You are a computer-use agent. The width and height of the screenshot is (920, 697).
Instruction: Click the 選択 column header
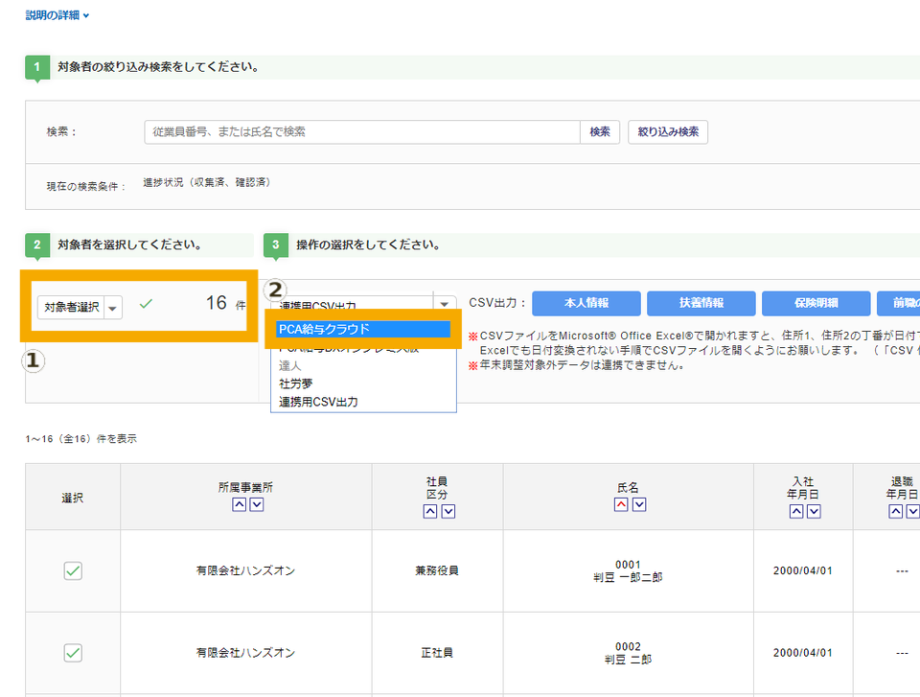(x=73, y=499)
